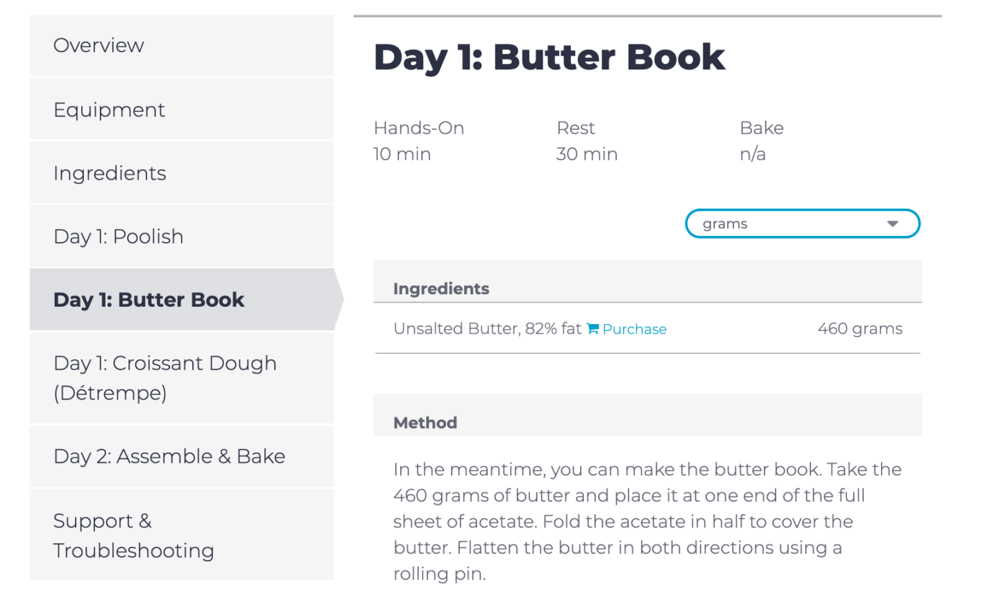Viewport: 999px width, 596px height.
Task: Click the Ingredients section header
Action: click(441, 289)
